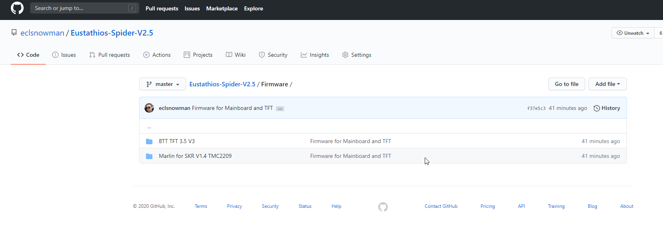
Task: Switch to the repository Pull requests tab
Action: click(109, 55)
